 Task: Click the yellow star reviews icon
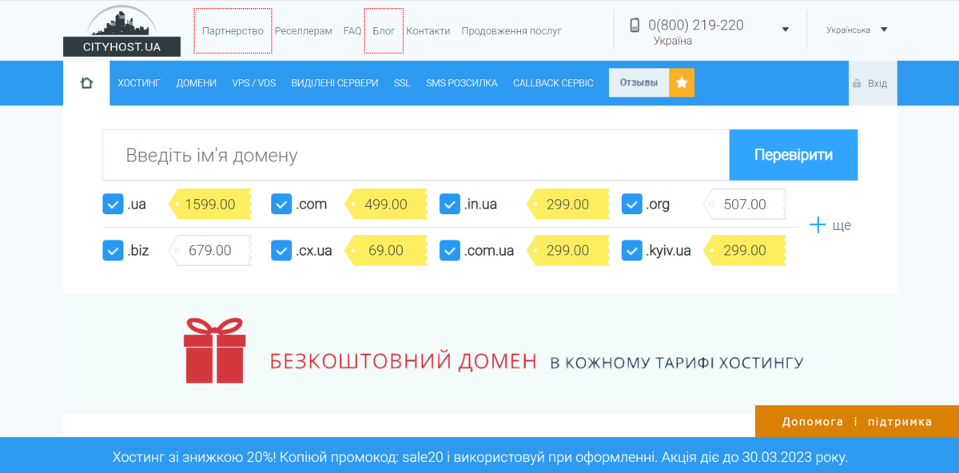pyautogui.click(x=682, y=83)
